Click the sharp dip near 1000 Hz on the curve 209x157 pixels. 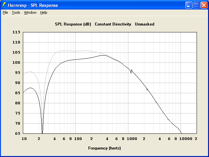(x=131, y=73)
